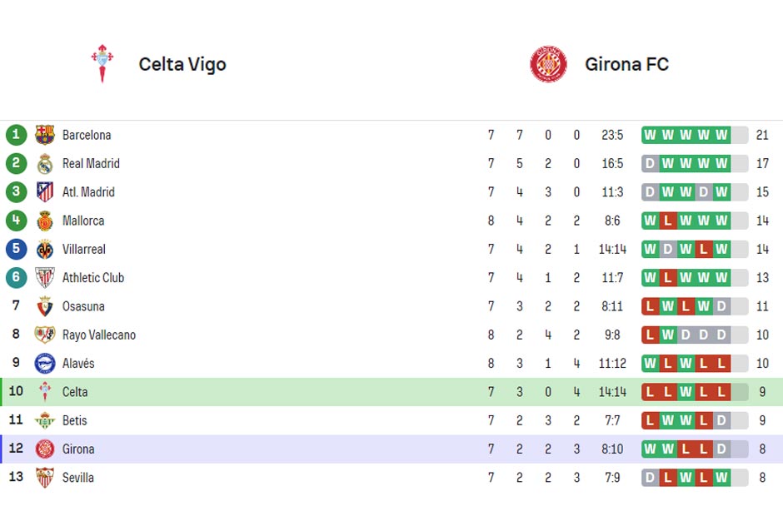Select the highlighted Girona table row
783x516 pixels.
[x=391, y=449]
